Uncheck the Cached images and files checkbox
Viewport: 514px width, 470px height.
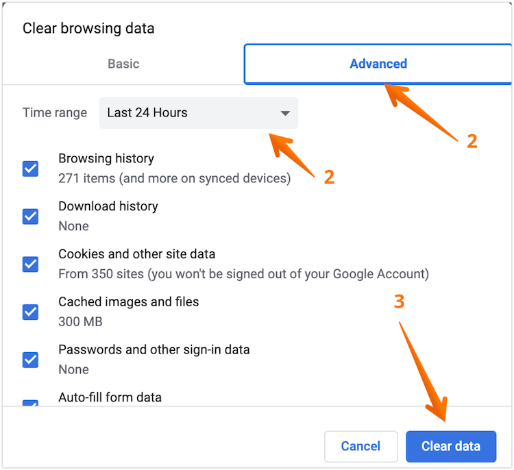pyautogui.click(x=30, y=312)
